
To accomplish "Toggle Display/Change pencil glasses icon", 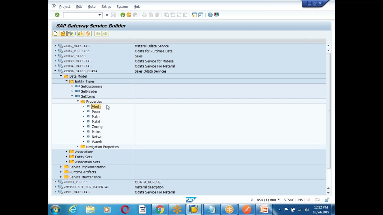I will (70, 34).
